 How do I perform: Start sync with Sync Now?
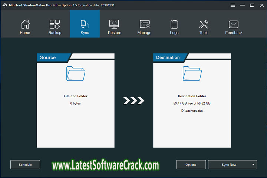(x=229, y=165)
